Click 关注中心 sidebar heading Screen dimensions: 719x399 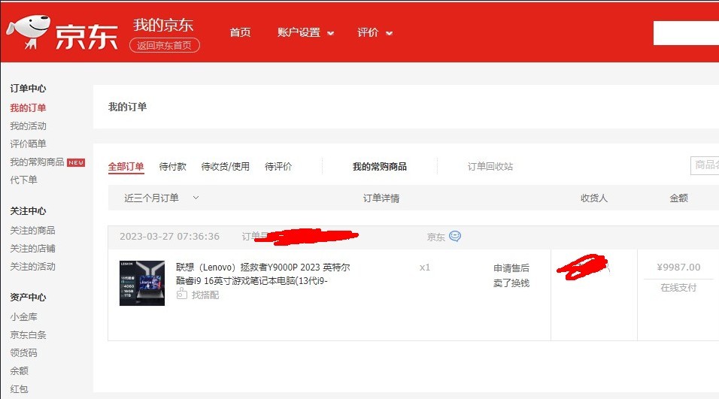[x=28, y=211]
